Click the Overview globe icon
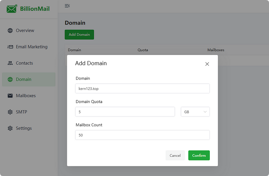 click(10, 30)
